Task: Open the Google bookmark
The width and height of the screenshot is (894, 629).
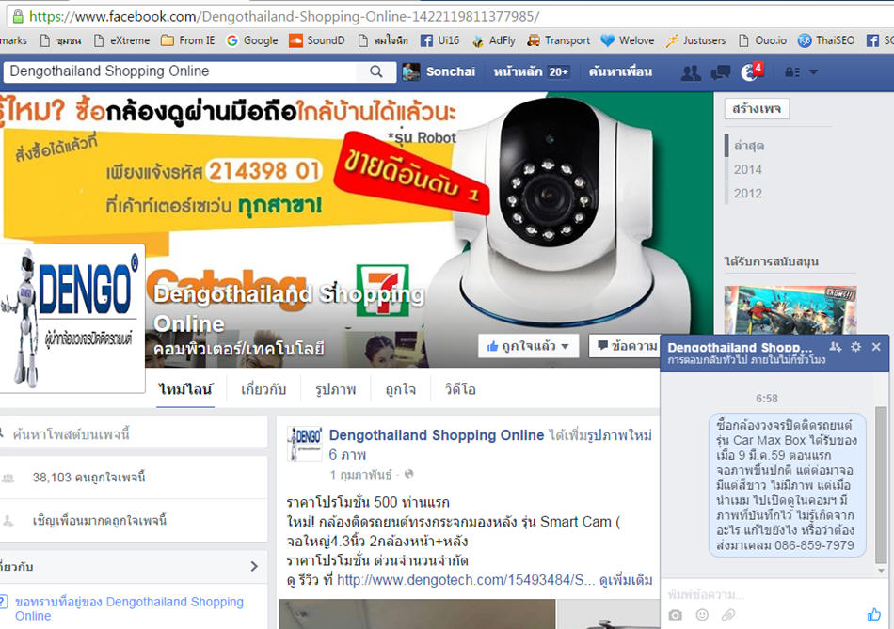Action: 252,40
